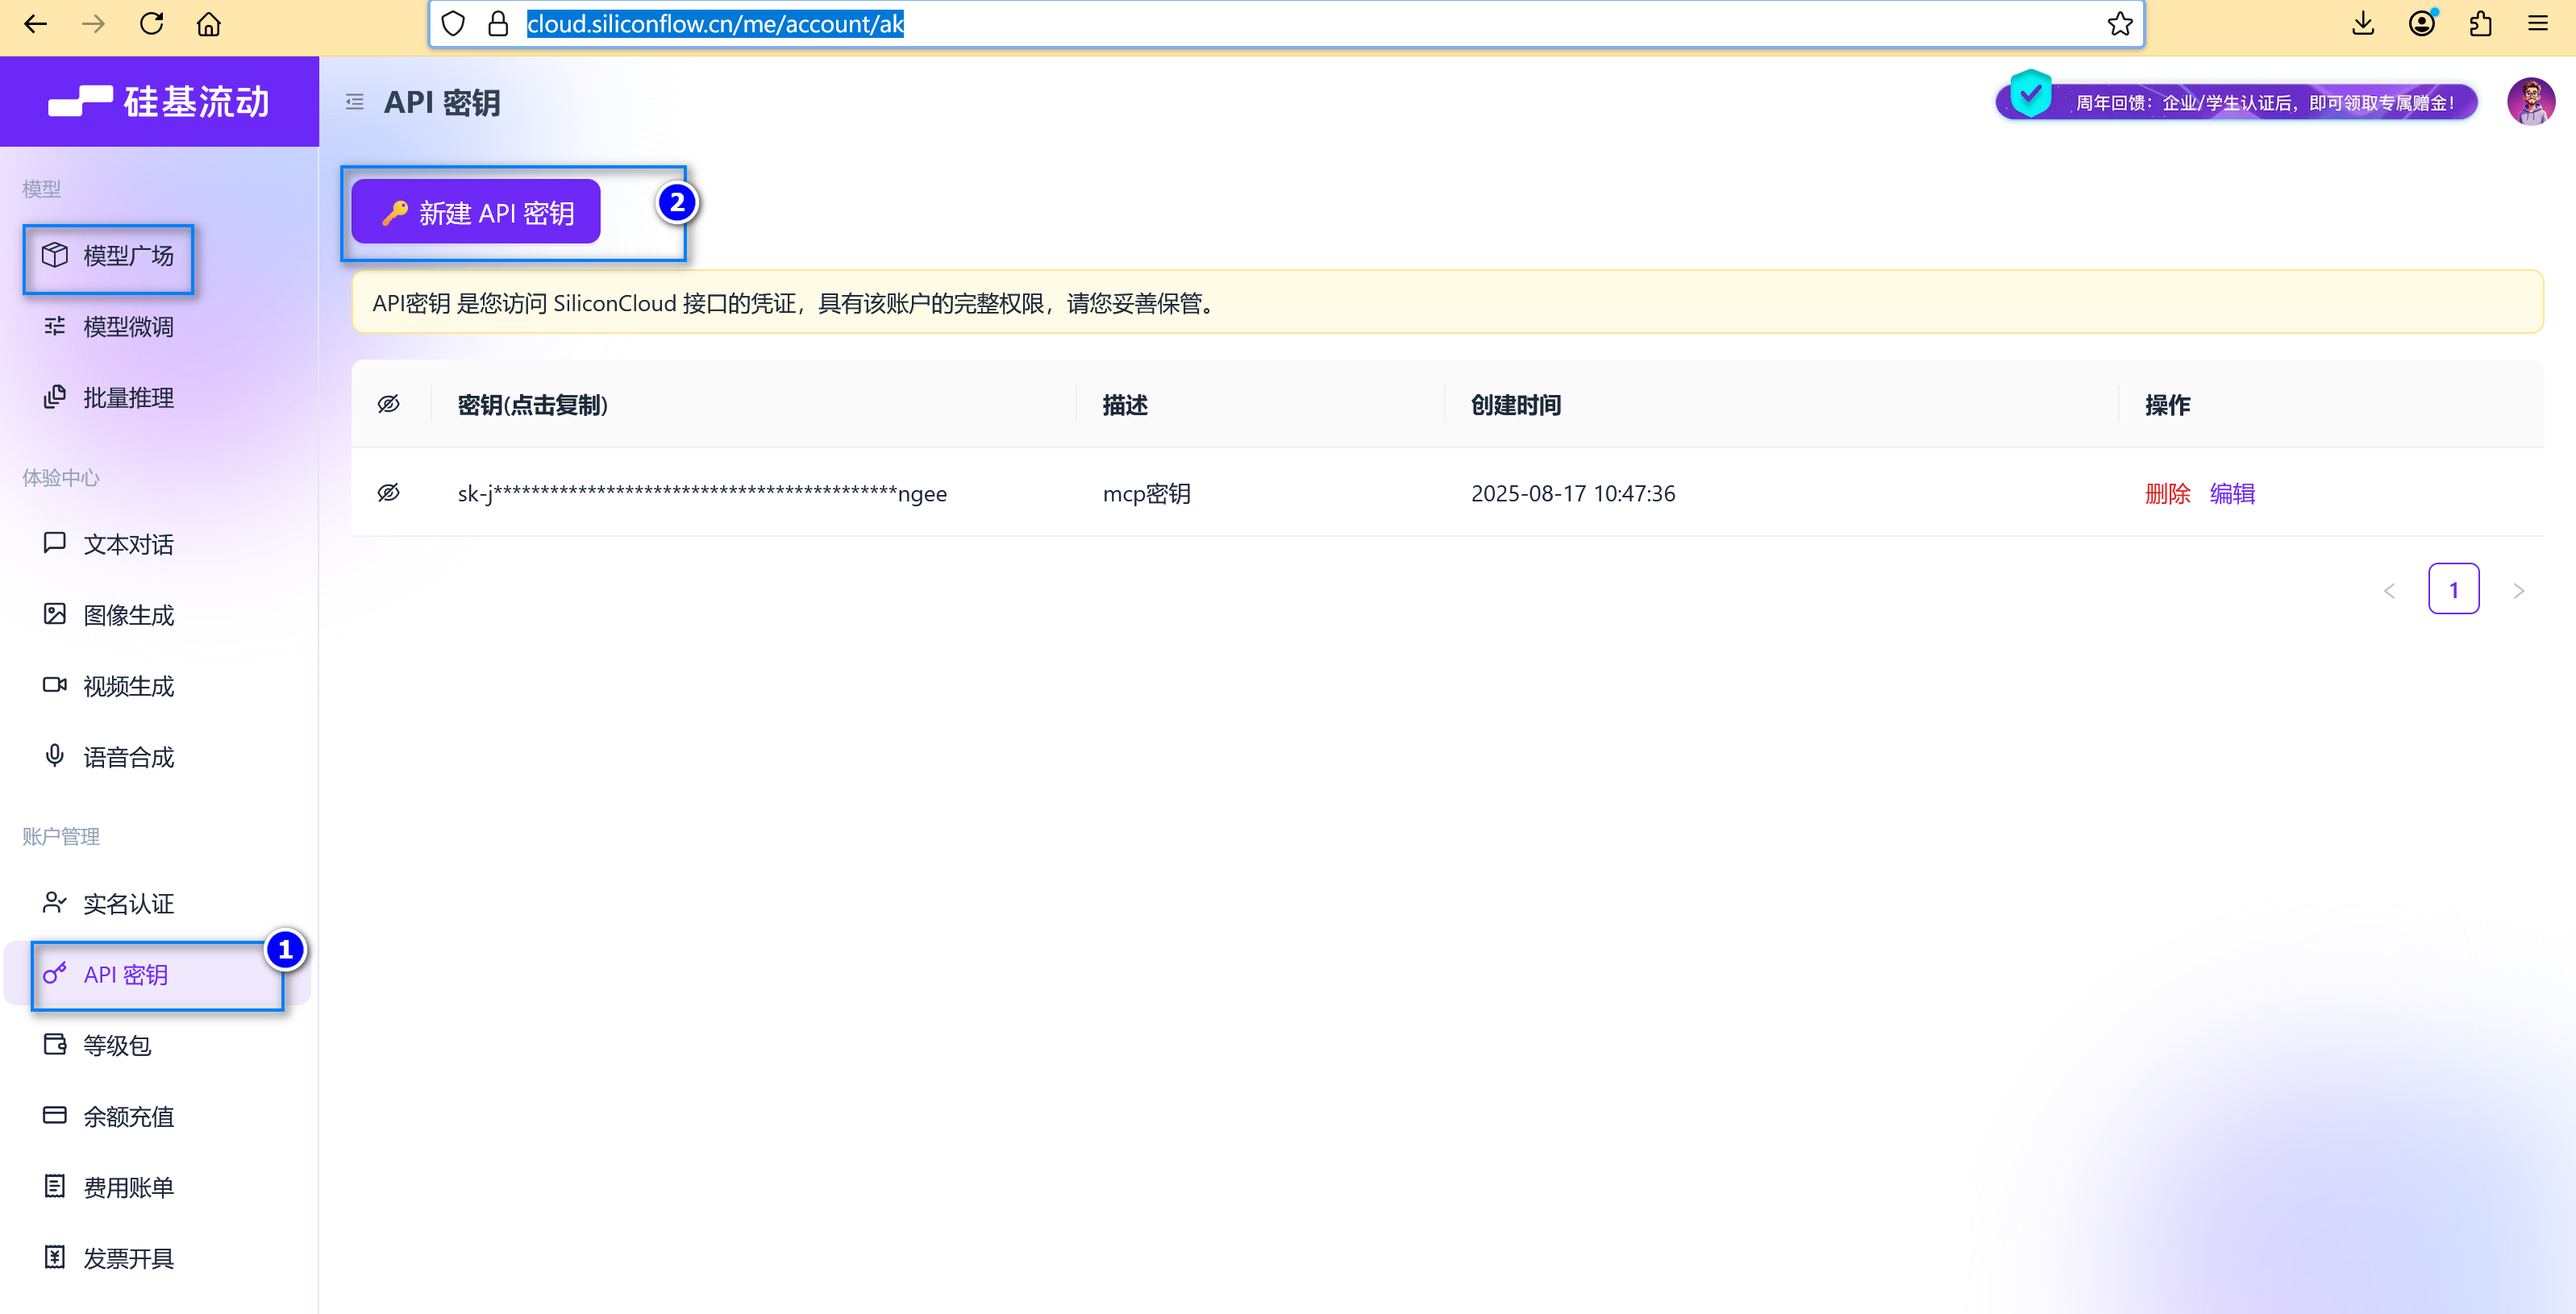Go back using browser back arrow
The height and width of the screenshot is (1314, 2576).
[x=36, y=24]
